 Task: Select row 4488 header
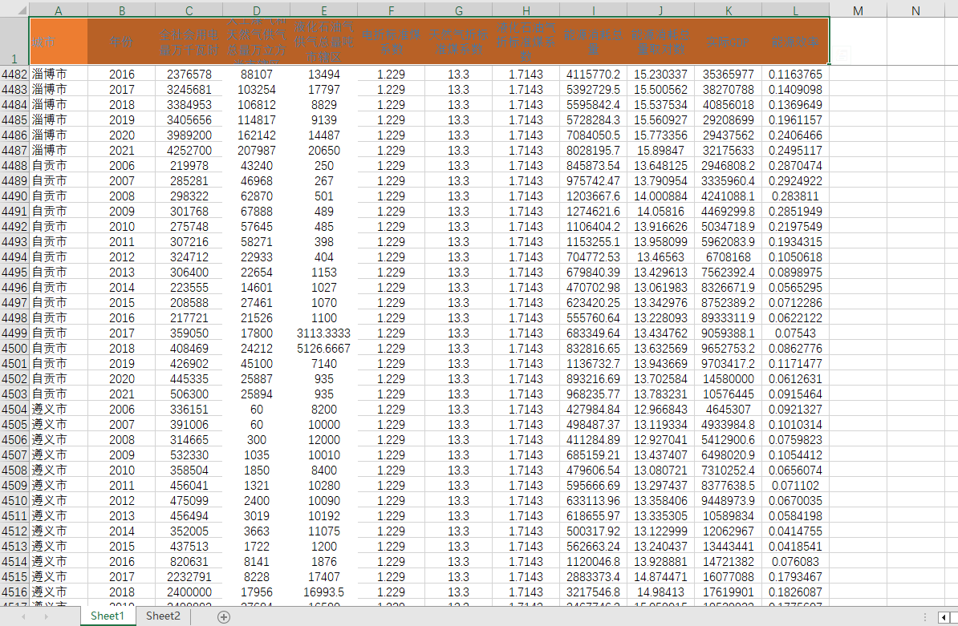click(14, 165)
